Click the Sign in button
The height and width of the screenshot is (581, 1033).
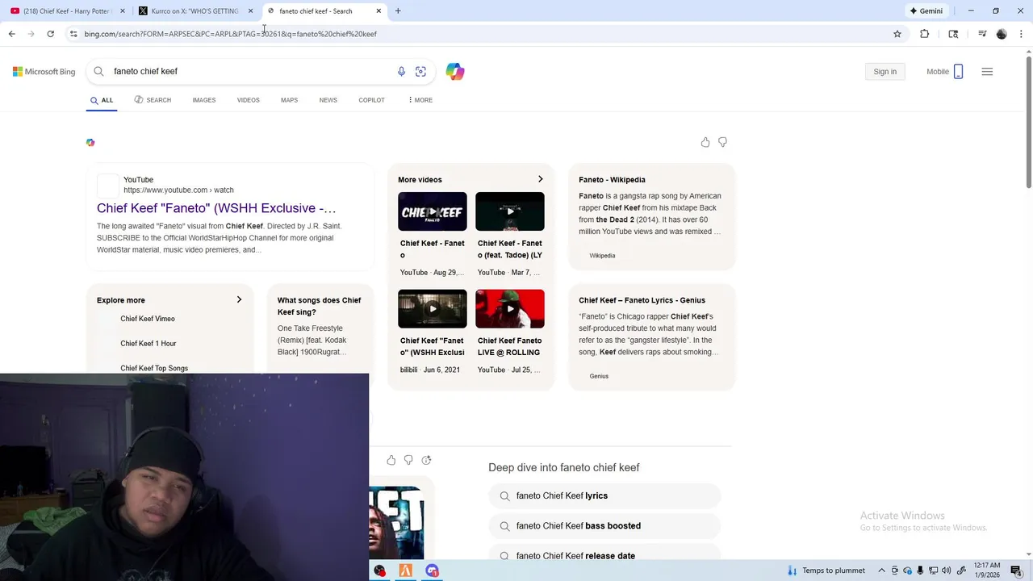coord(885,72)
